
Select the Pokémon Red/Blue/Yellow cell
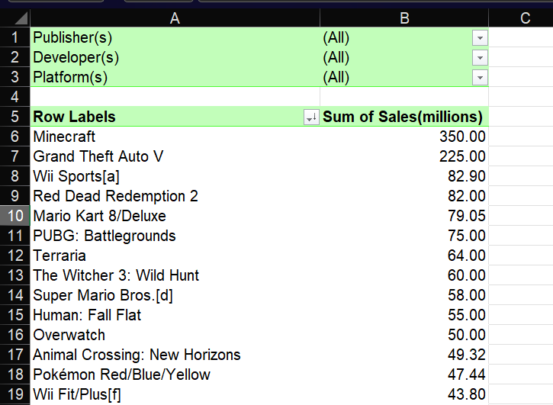(175, 374)
